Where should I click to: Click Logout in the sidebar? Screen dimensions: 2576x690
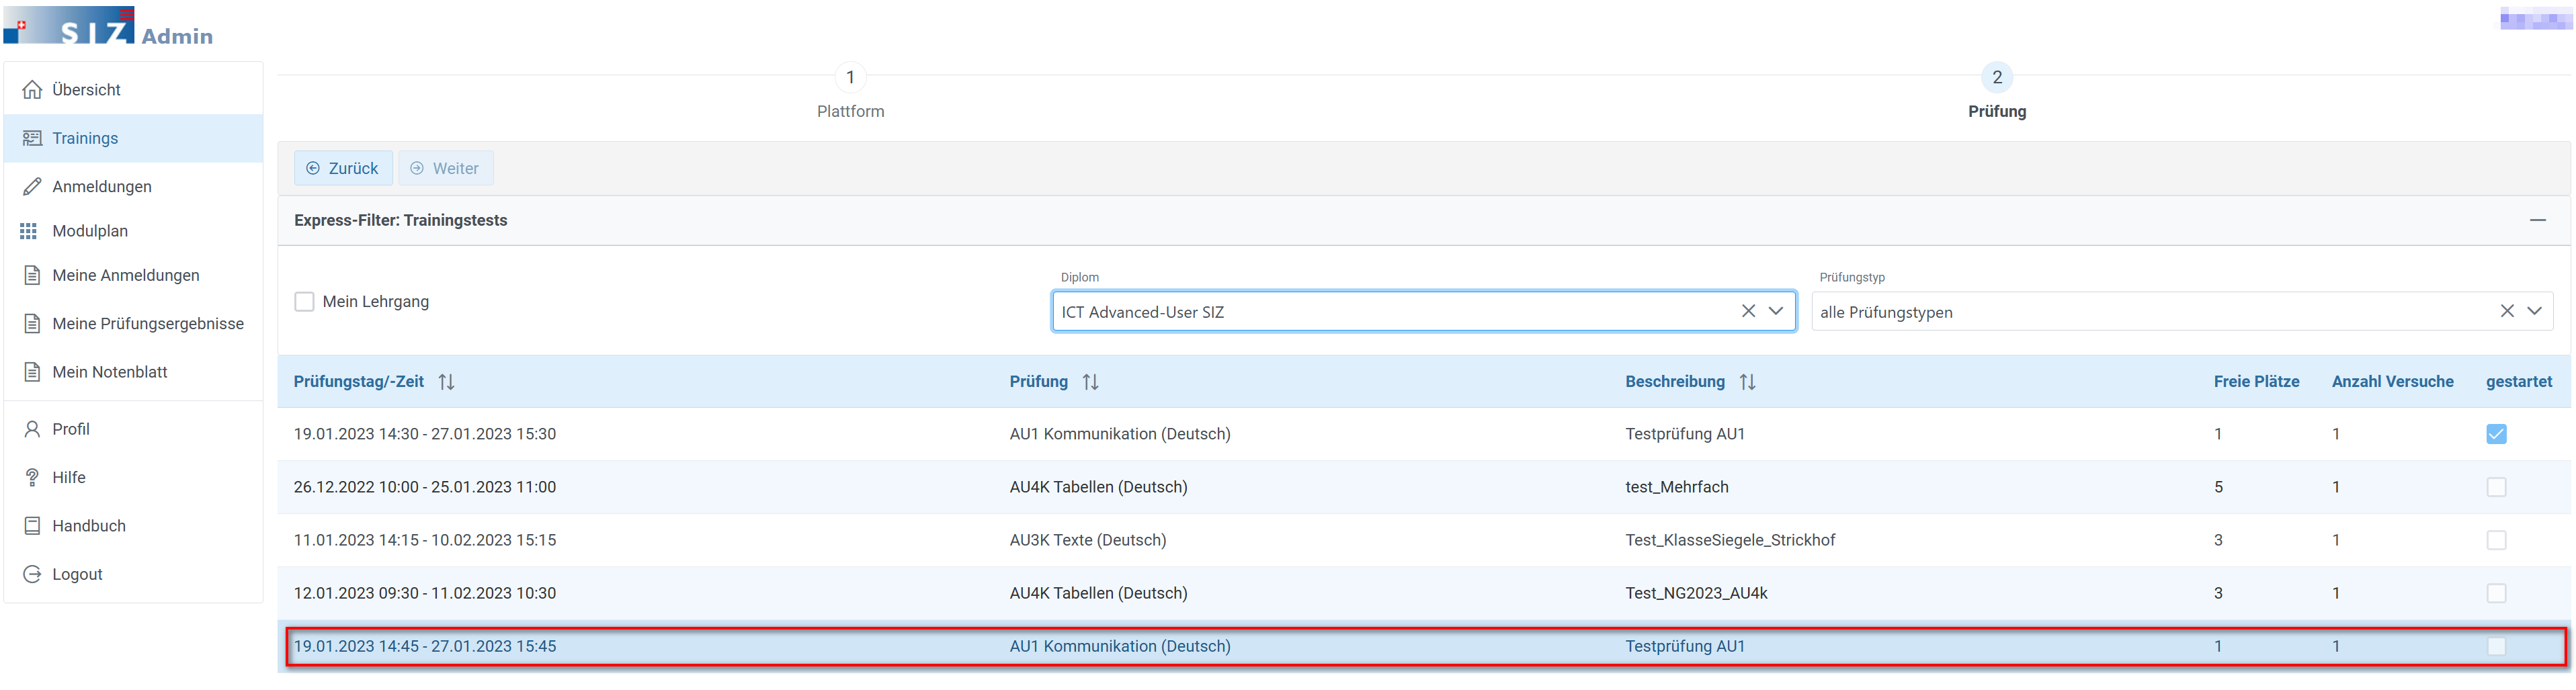tap(134, 574)
